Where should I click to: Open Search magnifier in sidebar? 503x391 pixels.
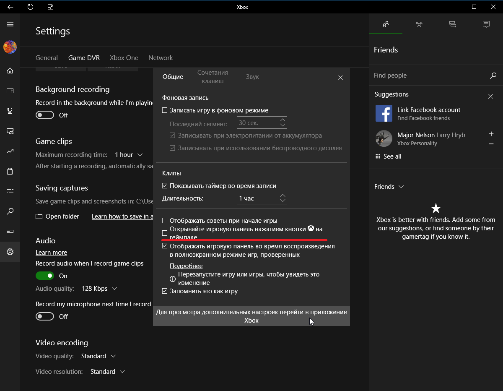pyautogui.click(x=10, y=211)
